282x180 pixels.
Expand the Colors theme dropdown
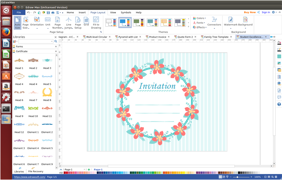point(200,18)
